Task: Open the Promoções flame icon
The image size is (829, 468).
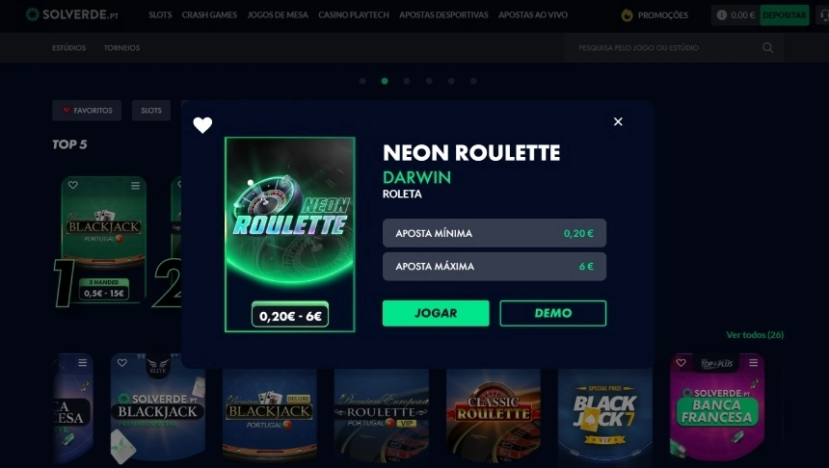Action: coord(627,15)
